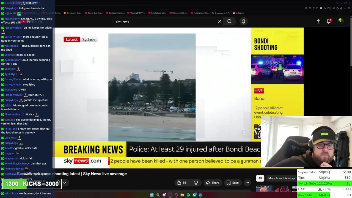Open the browser downloads icon
Screen dimensions: 352x198
pos(345,8)
